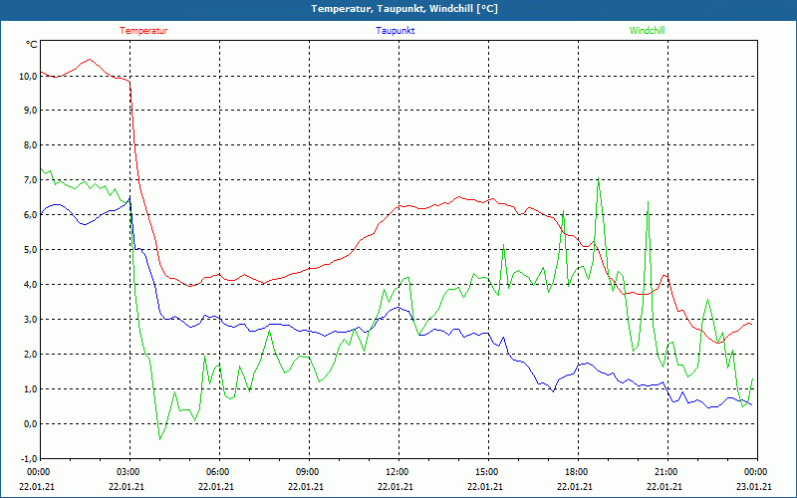Click the 7,0 y-axis value
797x498 pixels.
pos(30,180)
